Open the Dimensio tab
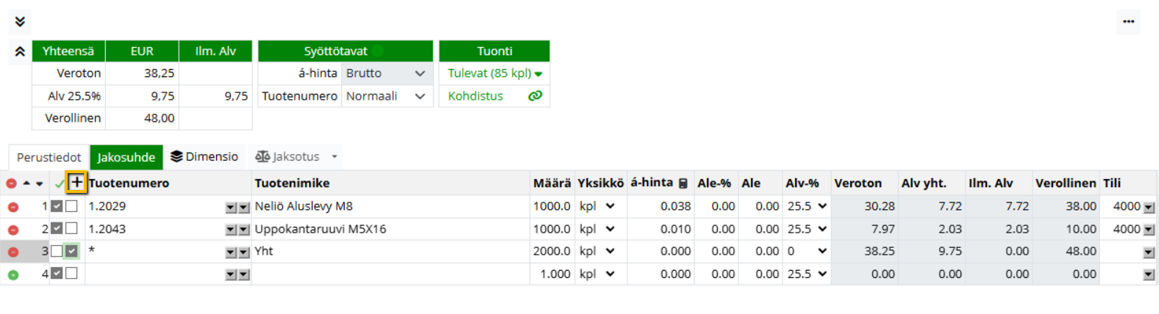The height and width of the screenshot is (314, 1159). click(204, 157)
